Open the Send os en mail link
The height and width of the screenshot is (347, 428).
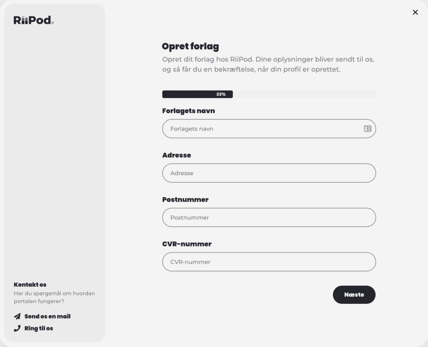click(47, 316)
